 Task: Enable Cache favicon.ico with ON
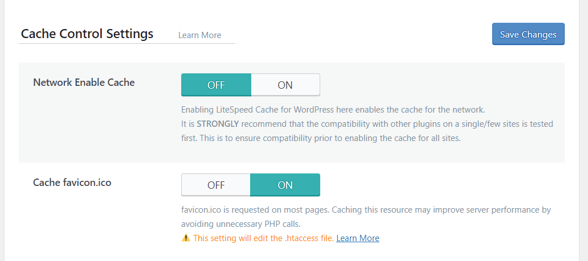click(285, 185)
